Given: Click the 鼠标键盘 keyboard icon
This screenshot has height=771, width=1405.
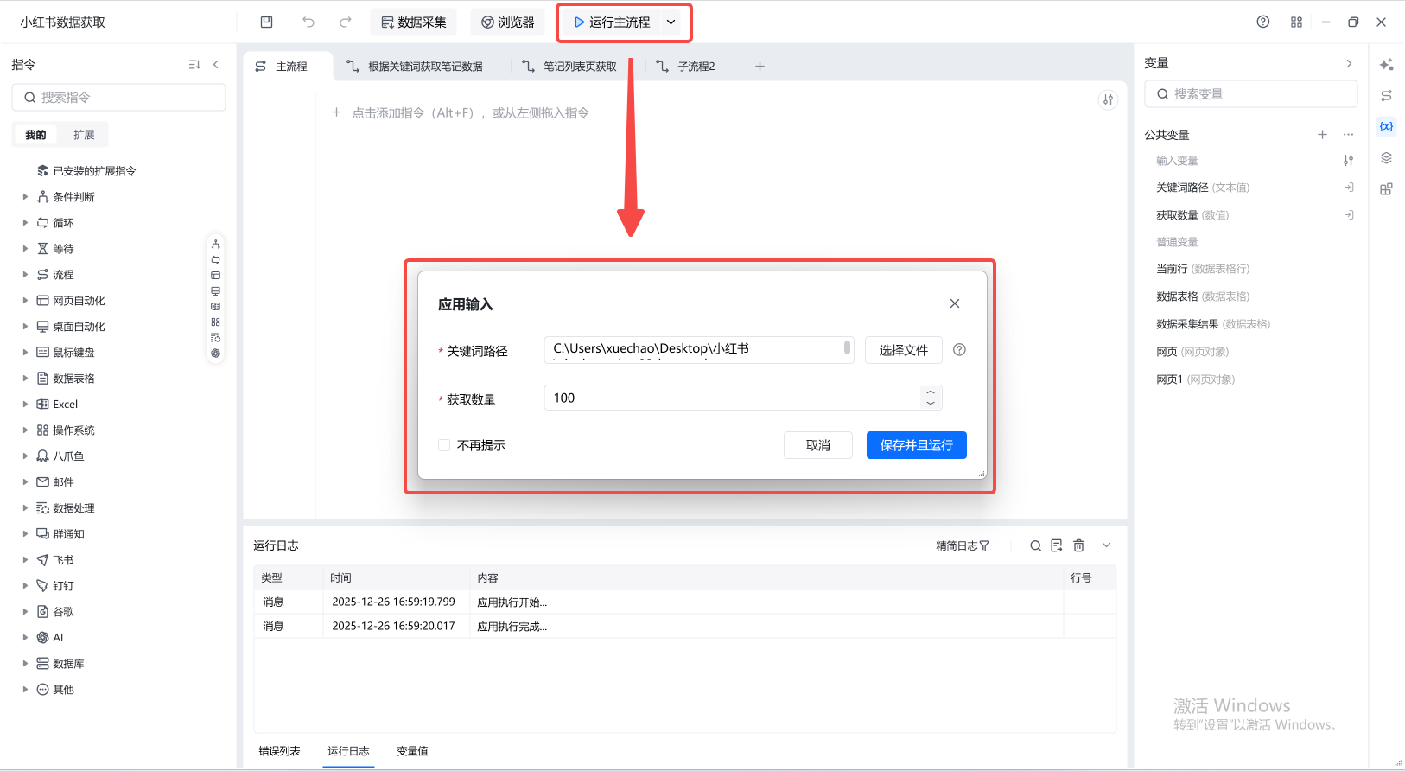Looking at the screenshot, I should click(42, 353).
